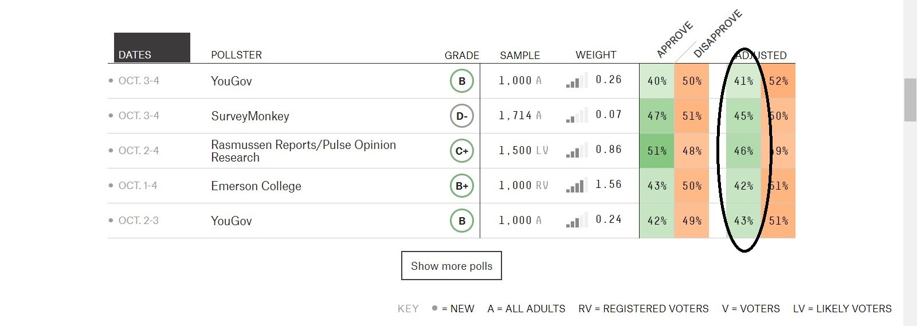Click the dark green 51% approve cell
The image size is (917, 326).
657,151
